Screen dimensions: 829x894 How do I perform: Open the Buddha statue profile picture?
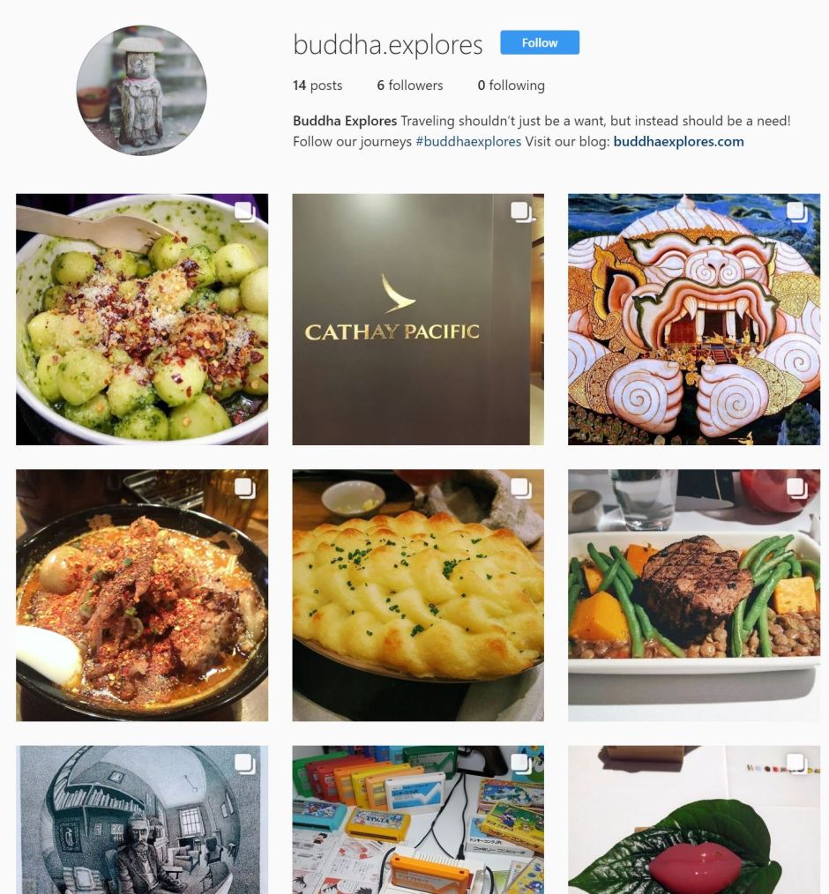coord(141,90)
